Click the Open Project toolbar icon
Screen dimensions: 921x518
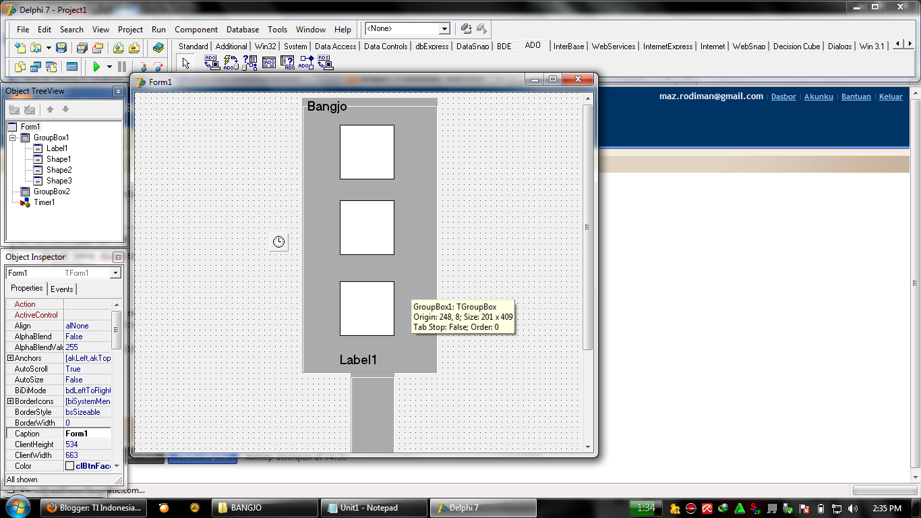pos(98,48)
